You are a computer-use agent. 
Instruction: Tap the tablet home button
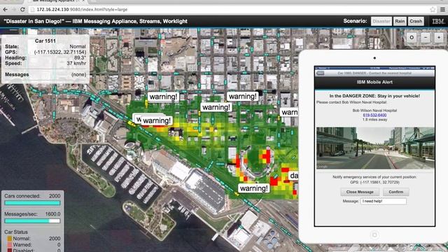pyautogui.click(x=374, y=235)
